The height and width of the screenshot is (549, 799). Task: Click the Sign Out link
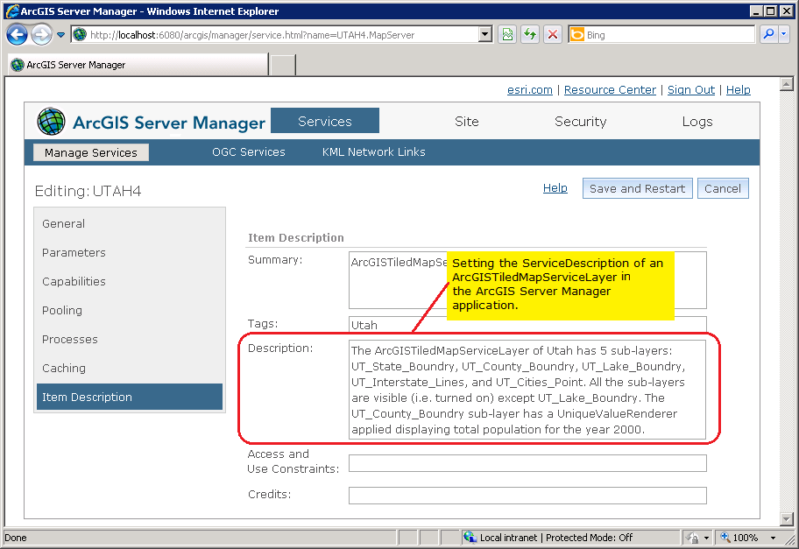(x=692, y=89)
